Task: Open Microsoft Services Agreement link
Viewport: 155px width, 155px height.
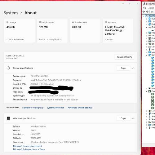Action: coord(28,146)
